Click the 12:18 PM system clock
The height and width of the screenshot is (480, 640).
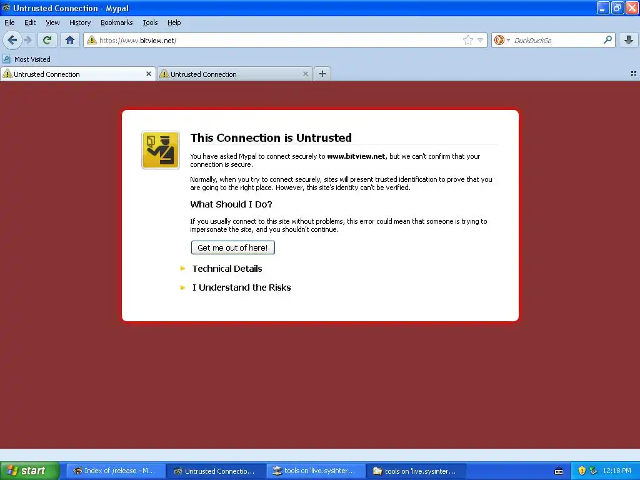coord(617,471)
